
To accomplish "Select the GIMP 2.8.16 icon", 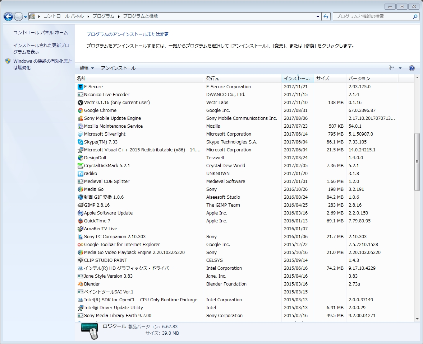I will (x=81, y=205).
